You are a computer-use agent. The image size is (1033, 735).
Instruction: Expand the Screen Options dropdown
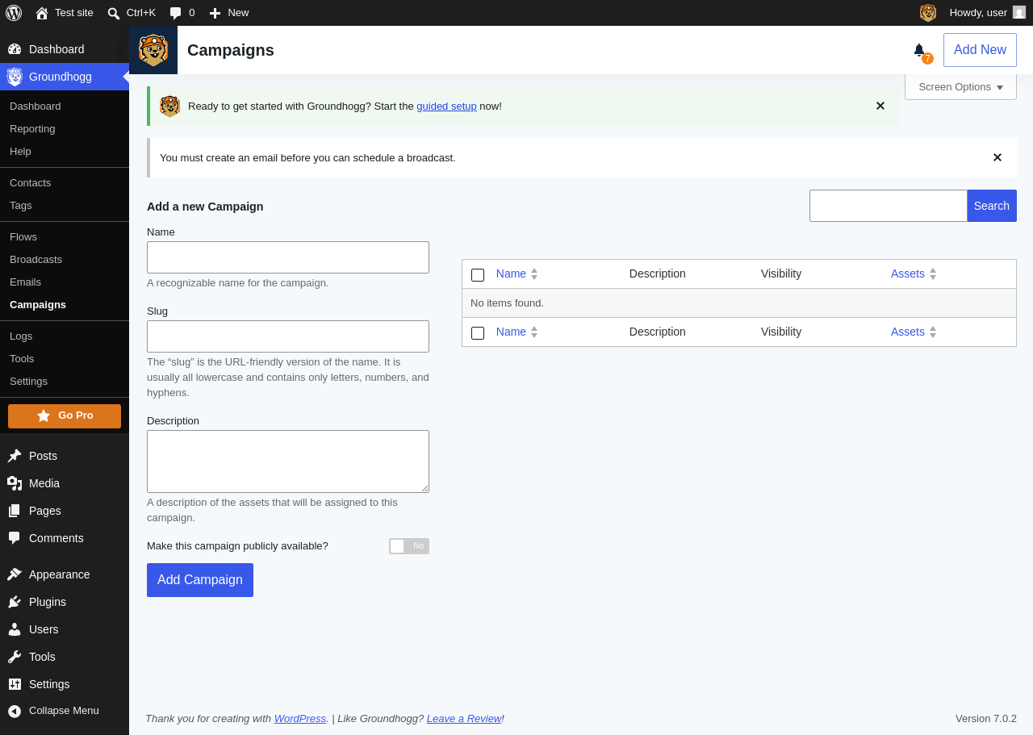point(960,87)
